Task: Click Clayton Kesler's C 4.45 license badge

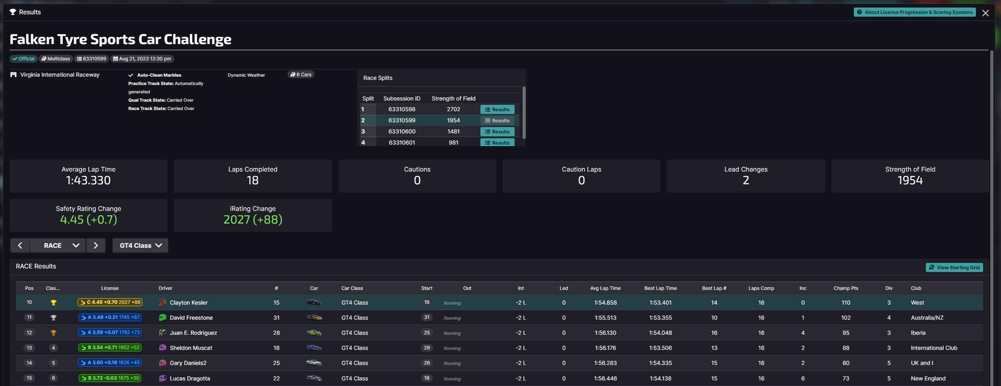Action: click(110, 302)
